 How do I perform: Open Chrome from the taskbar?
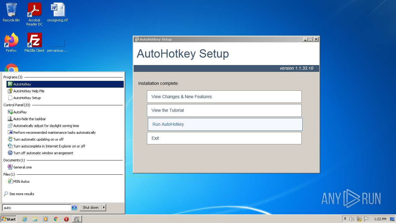[56, 219]
